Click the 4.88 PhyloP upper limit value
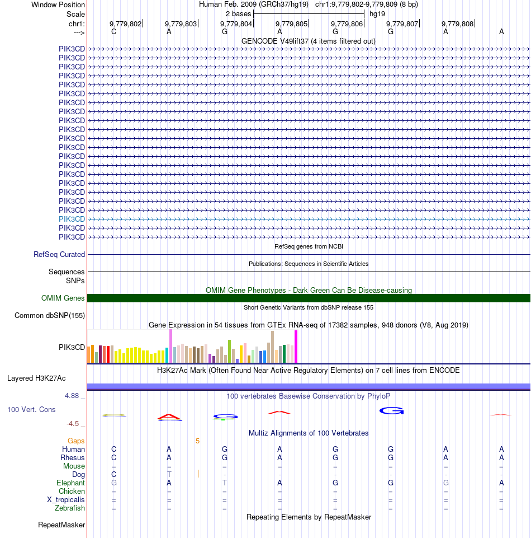Viewport: 531px width, 538px height. pos(72,396)
